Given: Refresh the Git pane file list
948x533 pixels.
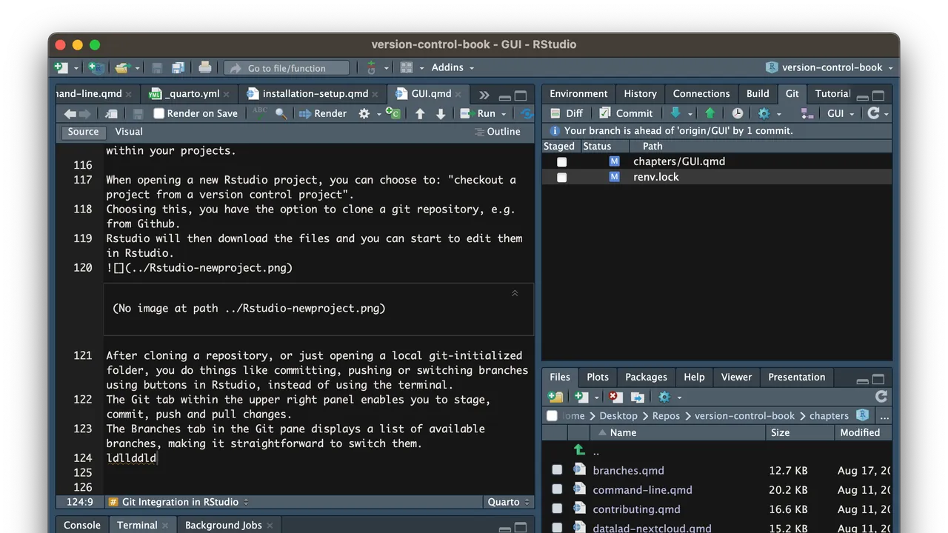Looking at the screenshot, I should [874, 113].
